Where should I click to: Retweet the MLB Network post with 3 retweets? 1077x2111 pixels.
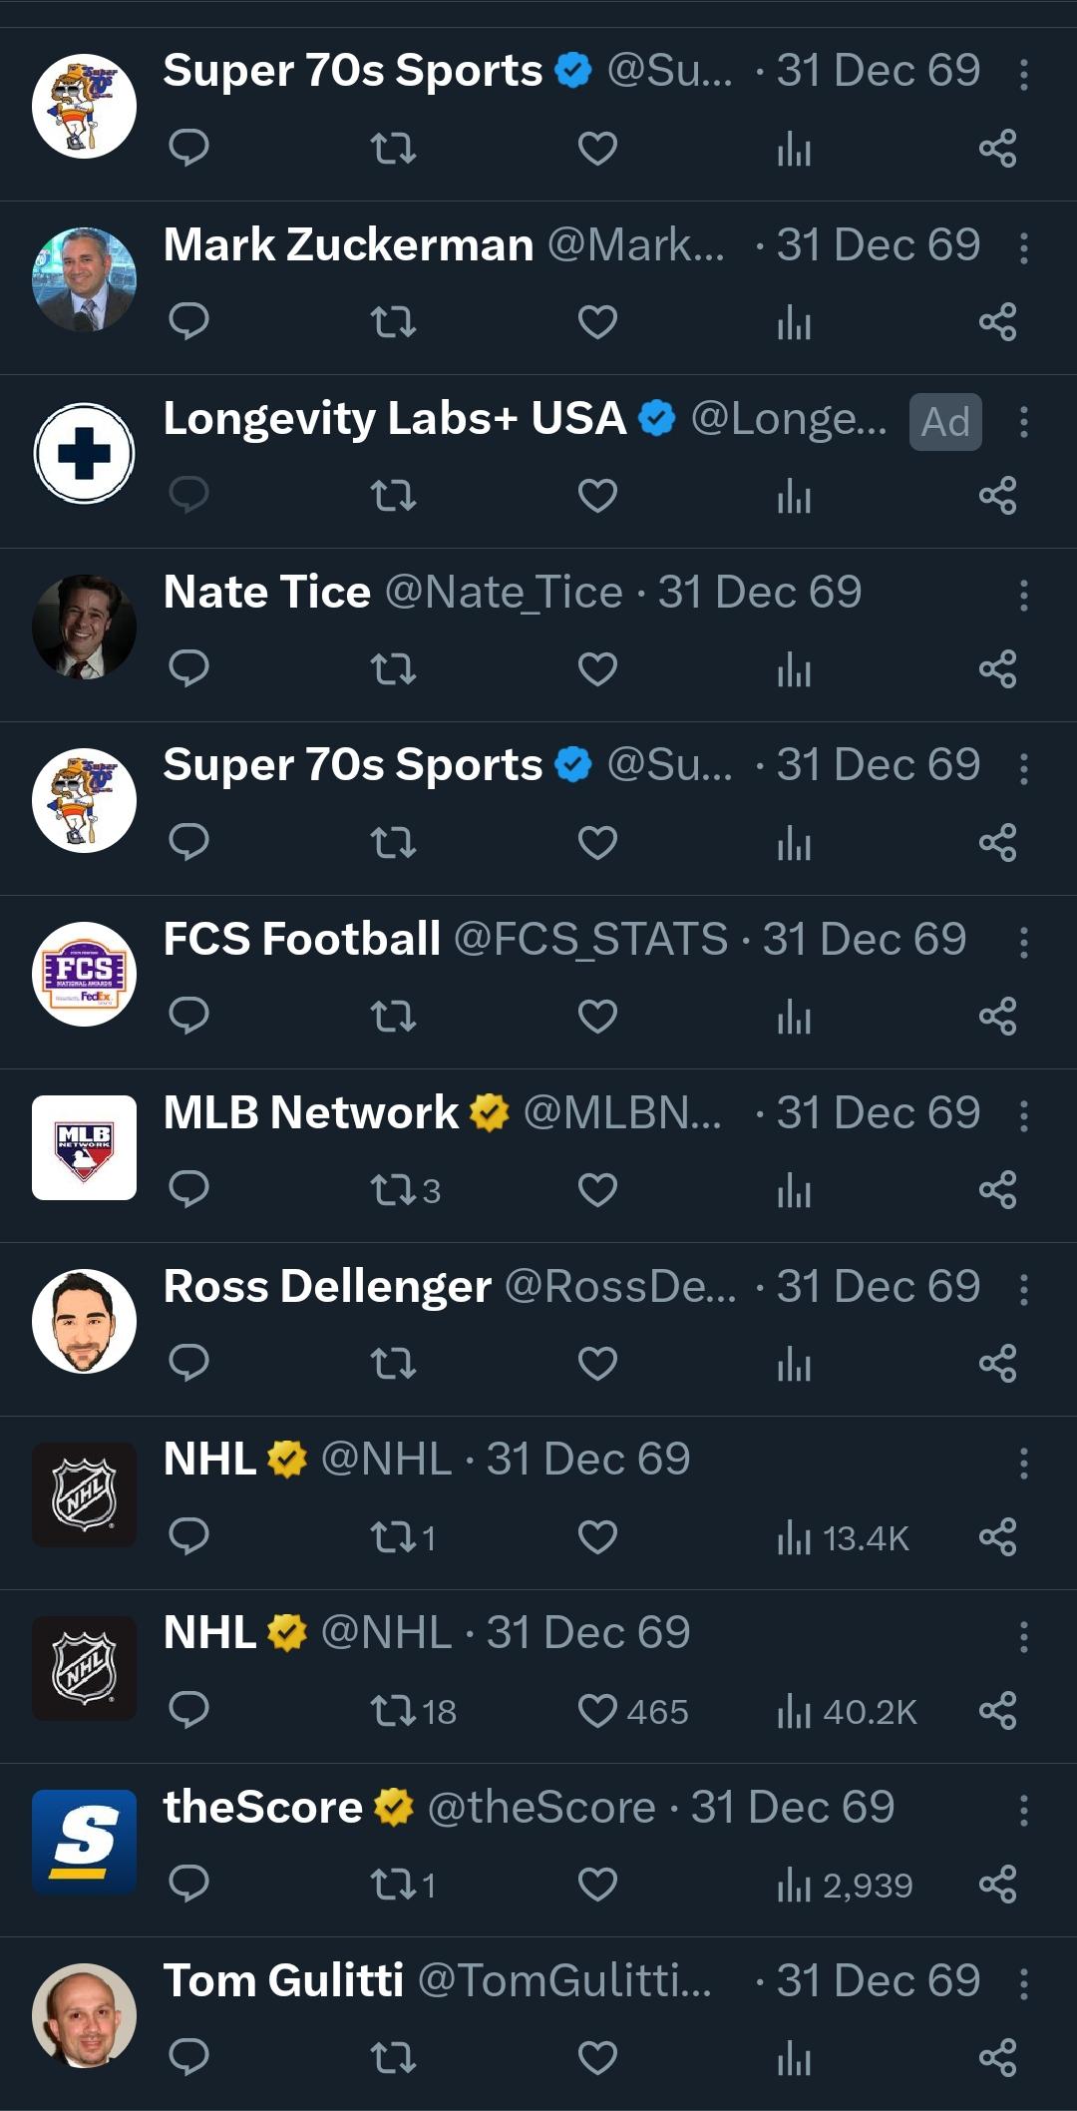[404, 1190]
